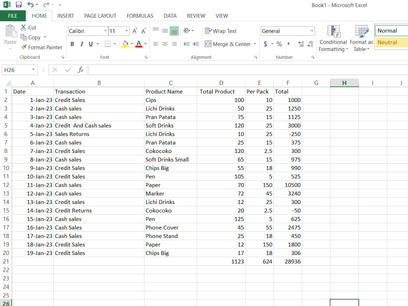Expand the fill color dropdown arrow
408x306 pixels.
(x=132, y=44)
